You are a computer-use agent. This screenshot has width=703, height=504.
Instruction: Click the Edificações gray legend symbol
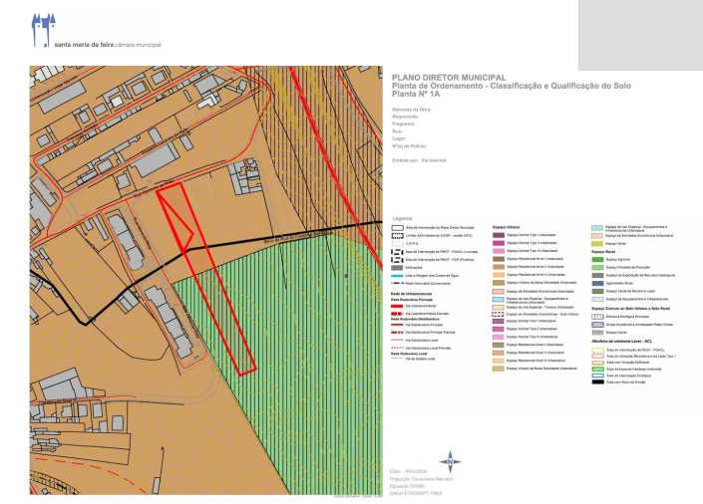(397, 267)
